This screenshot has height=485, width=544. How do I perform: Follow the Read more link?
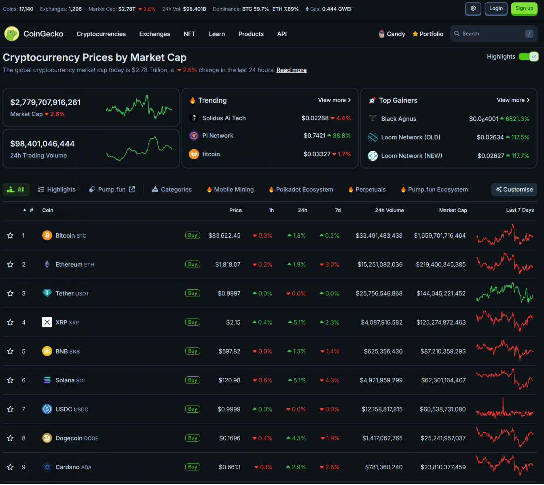coord(291,70)
